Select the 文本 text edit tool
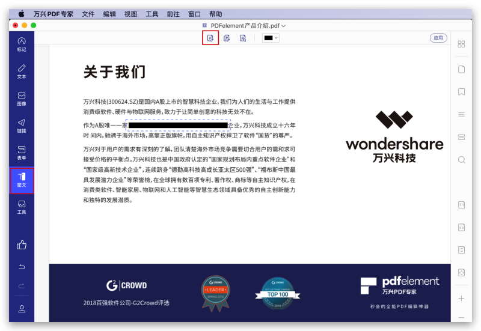The width and height of the screenshot is (481, 331). click(22, 71)
